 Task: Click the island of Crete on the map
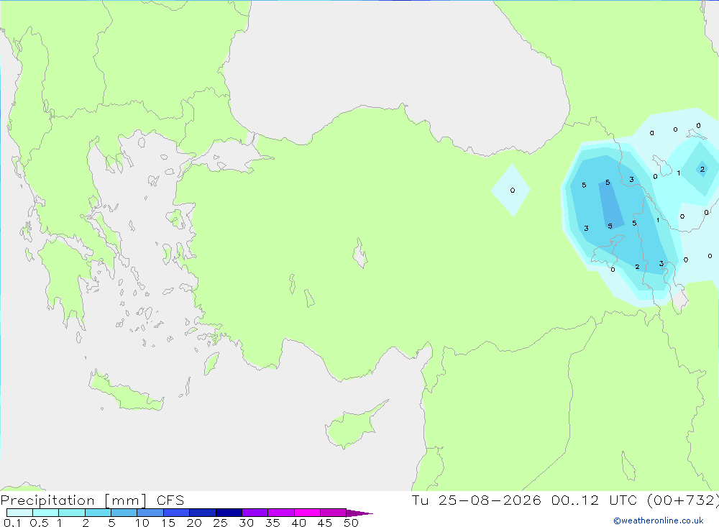126,392
